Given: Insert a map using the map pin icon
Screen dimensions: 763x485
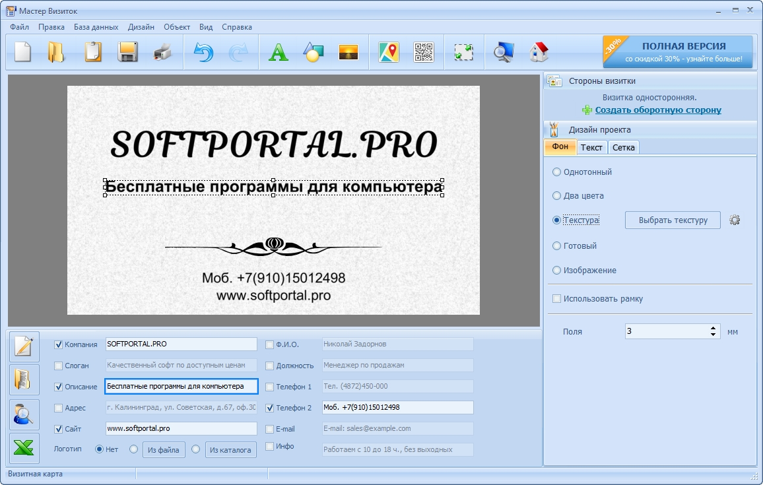Looking at the screenshot, I should [389, 52].
